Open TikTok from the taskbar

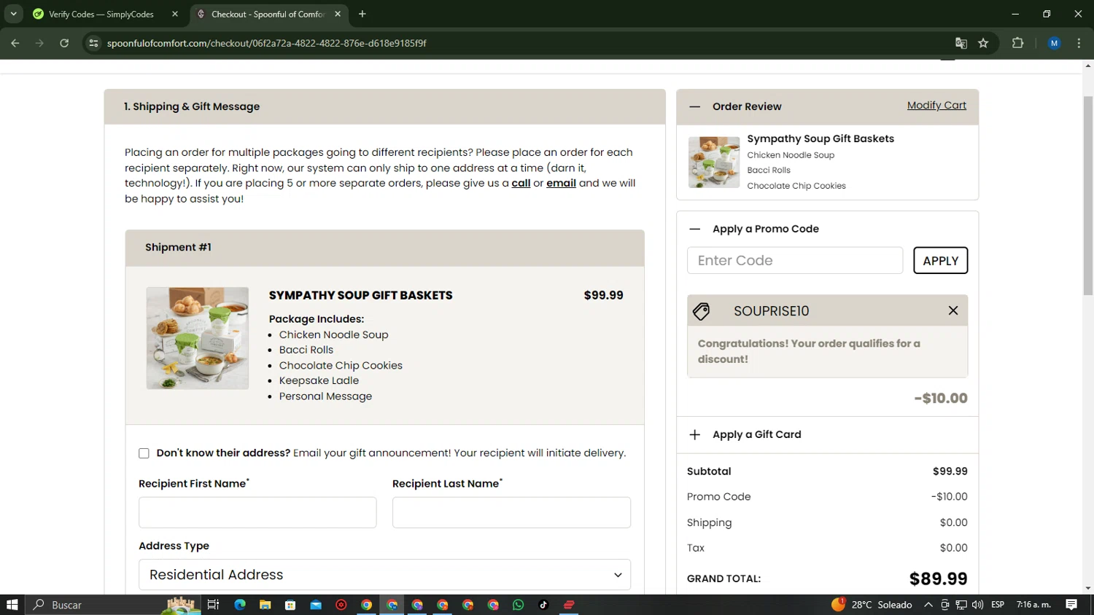click(543, 605)
